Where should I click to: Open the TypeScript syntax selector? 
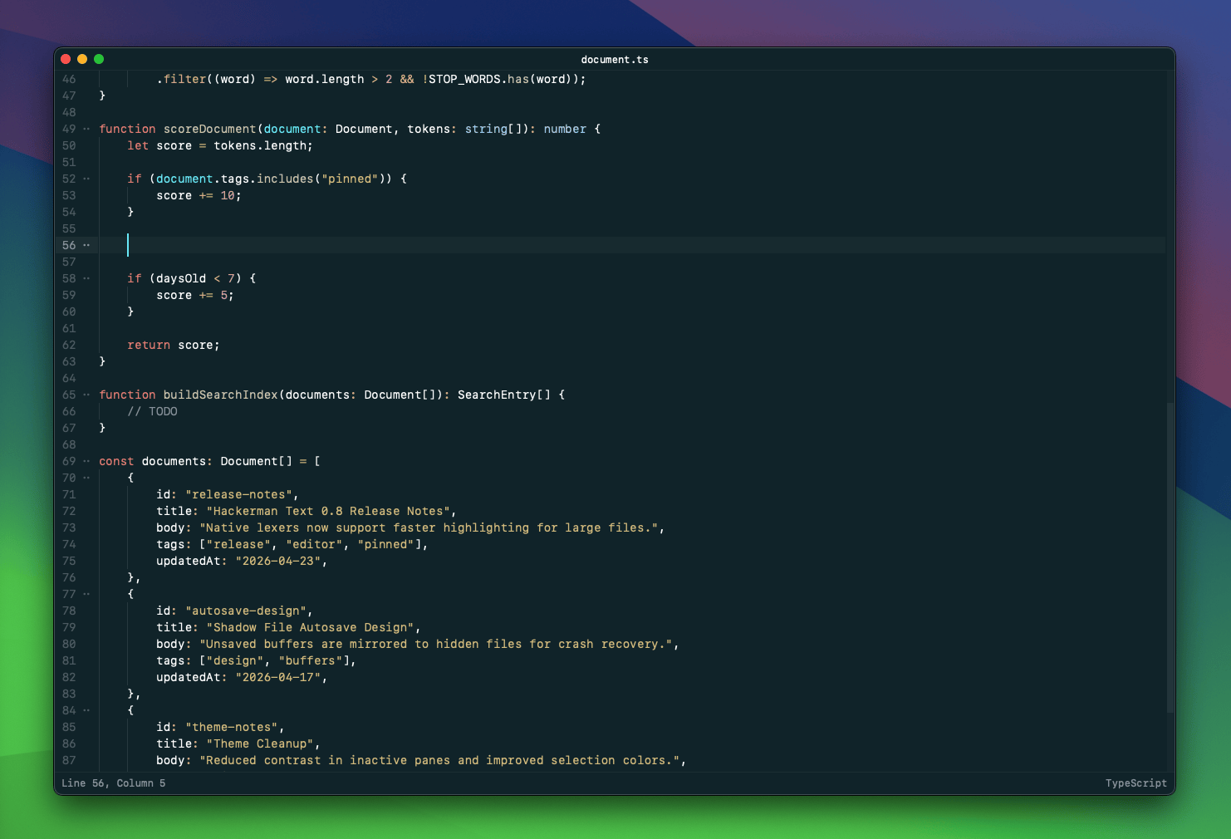click(1135, 783)
